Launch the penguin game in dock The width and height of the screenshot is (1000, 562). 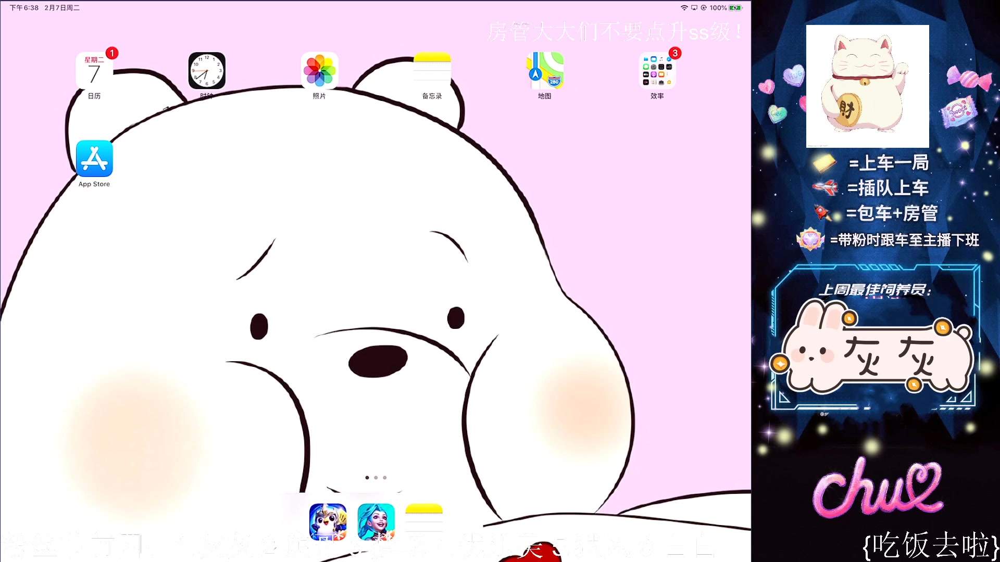tap(328, 521)
